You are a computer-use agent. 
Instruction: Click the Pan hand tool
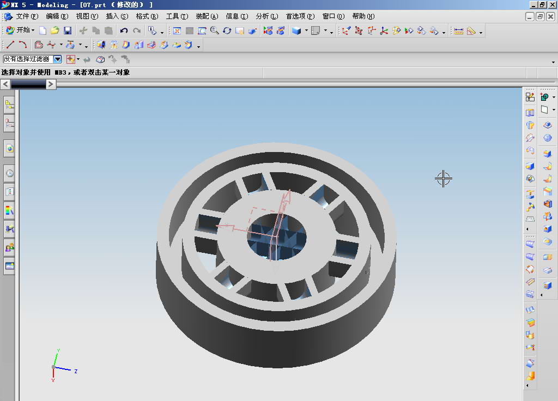click(x=240, y=31)
